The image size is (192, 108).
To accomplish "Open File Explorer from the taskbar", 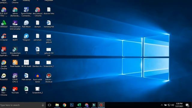I will click(57, 105).
